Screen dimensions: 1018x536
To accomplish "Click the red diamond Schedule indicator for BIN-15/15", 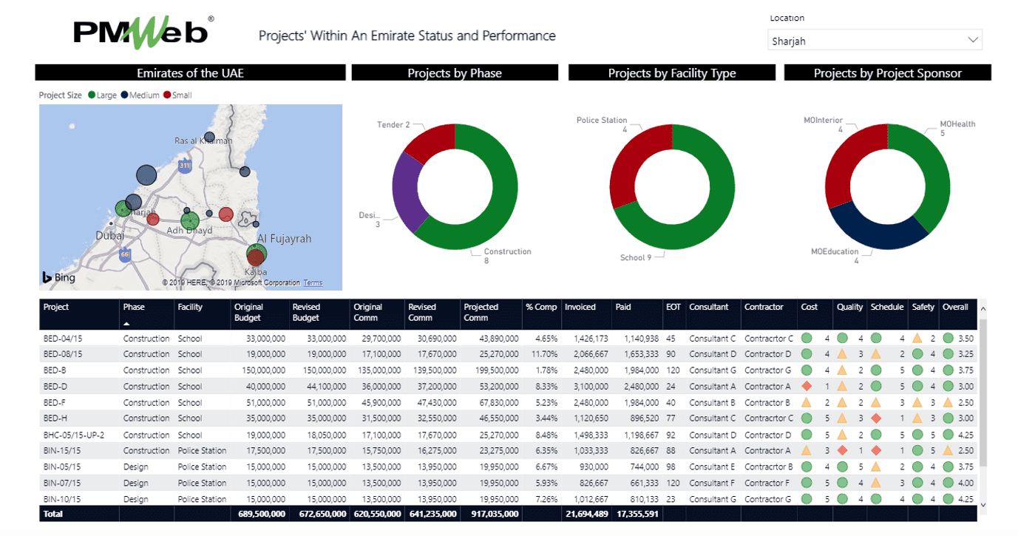I will pos(876,450).
